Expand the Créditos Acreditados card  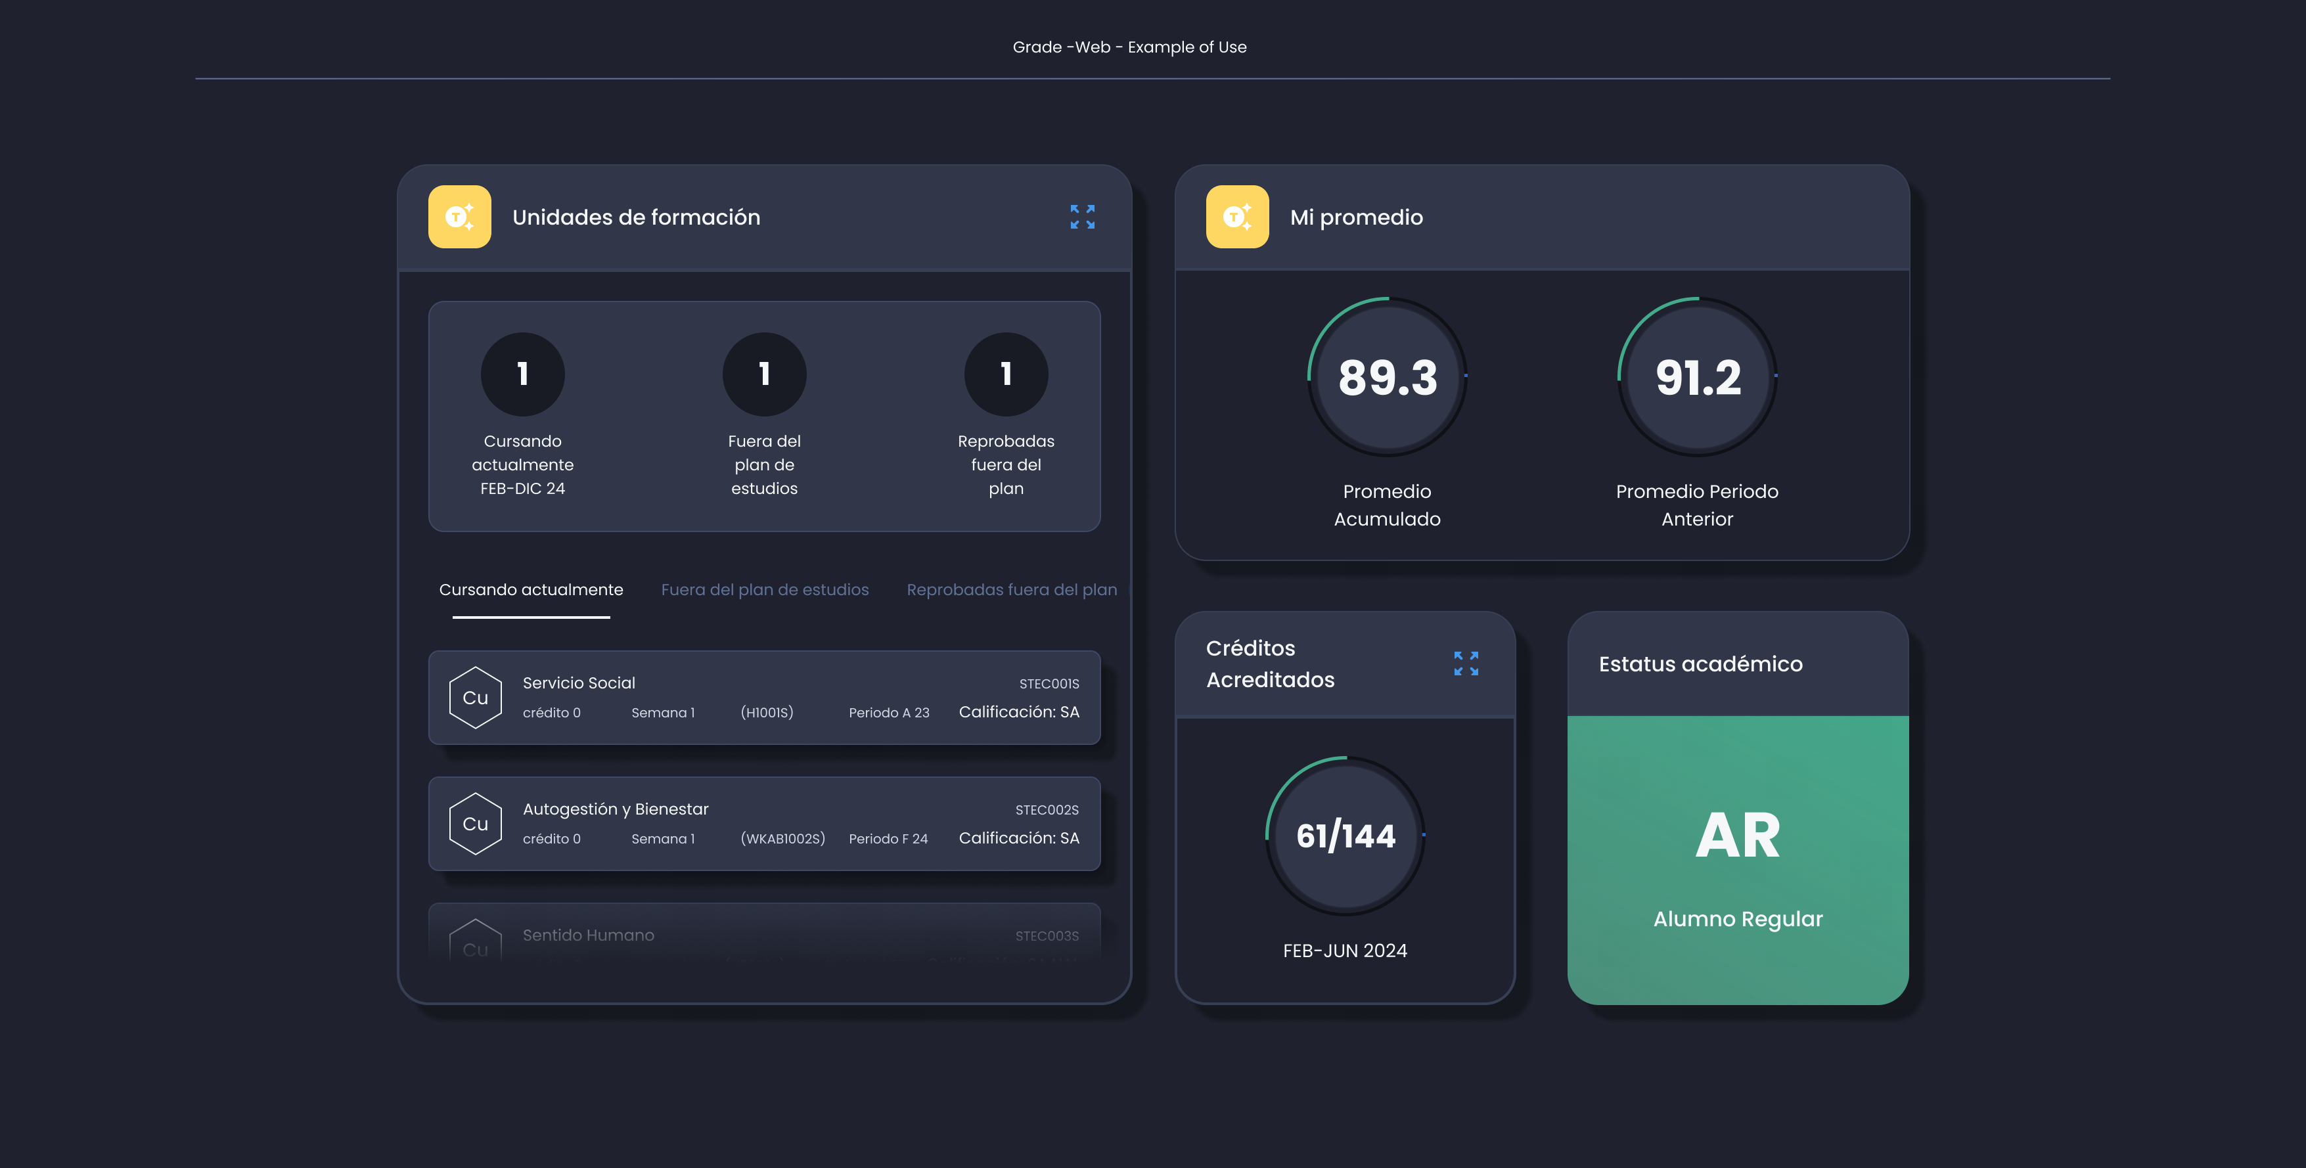click(1466, 663)
